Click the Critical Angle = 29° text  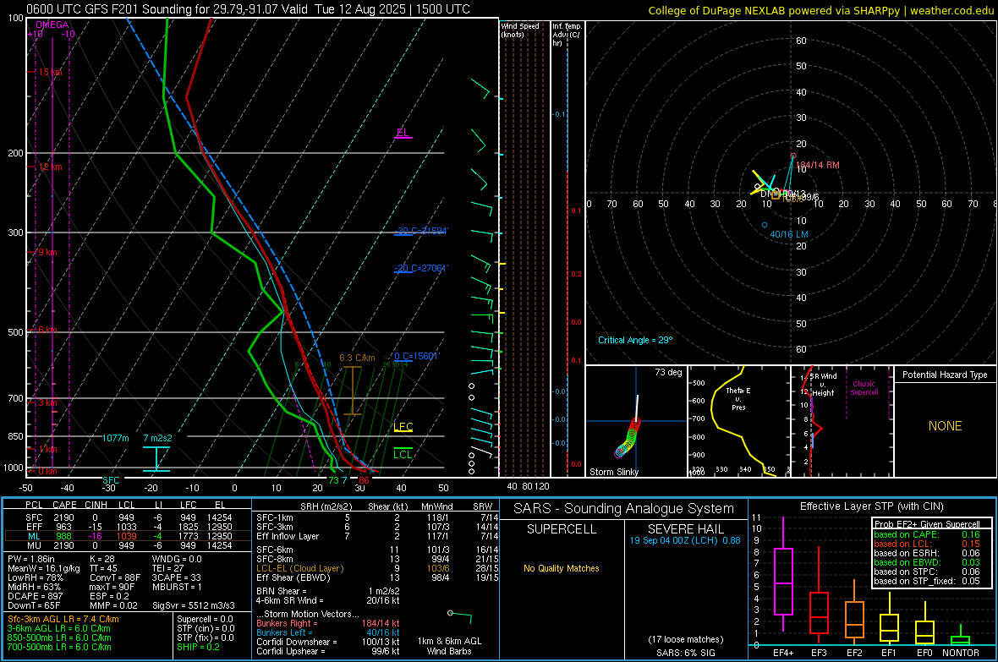pos(635,340)
